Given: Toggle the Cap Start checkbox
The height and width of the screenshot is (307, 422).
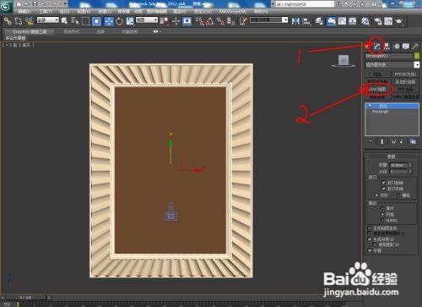Looking at the screenshot, I should pos(383,183).
